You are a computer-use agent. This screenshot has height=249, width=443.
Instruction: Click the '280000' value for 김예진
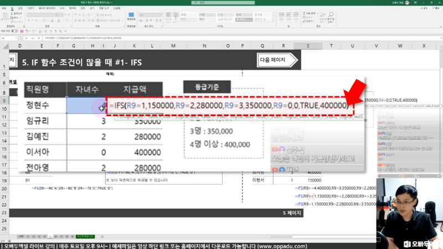tap(148, 137)
